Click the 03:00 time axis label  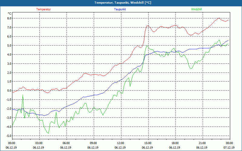pyautogui.click(x=39, y=143)
